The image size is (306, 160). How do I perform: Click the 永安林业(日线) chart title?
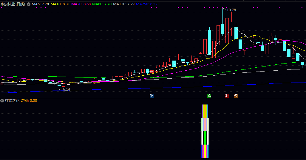pos(13,4)
